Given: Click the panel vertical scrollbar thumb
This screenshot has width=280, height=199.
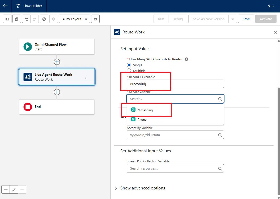Looking at the screenshot, I should pos(279,142).
